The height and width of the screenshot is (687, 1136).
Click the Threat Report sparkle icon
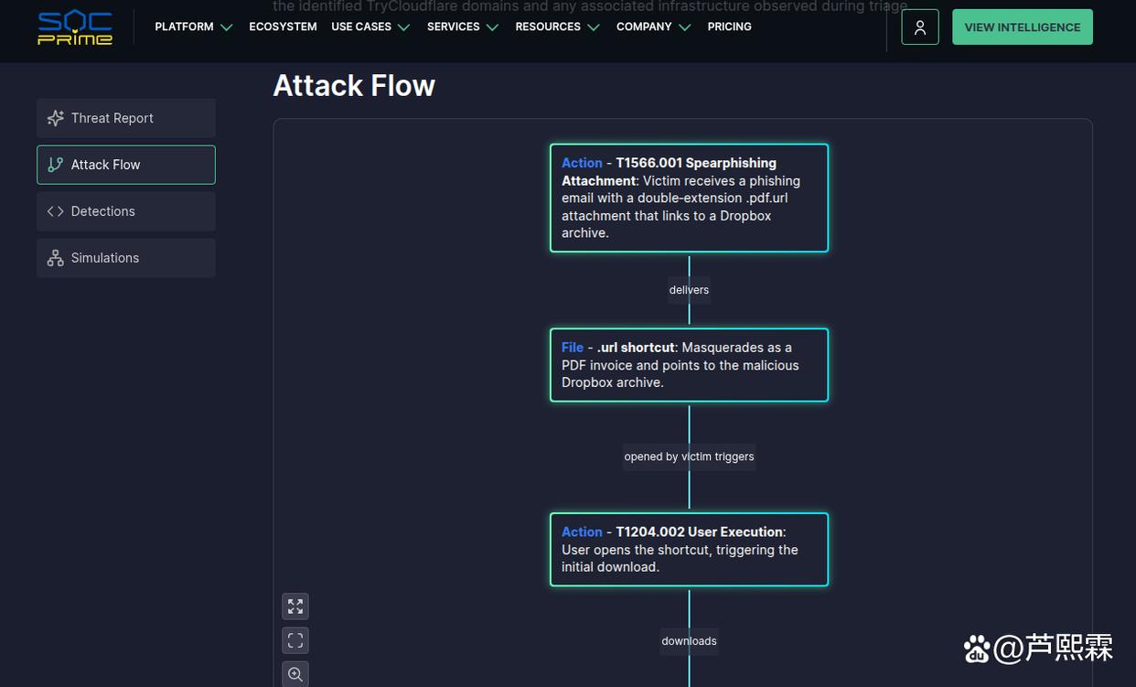pos(56,118)
